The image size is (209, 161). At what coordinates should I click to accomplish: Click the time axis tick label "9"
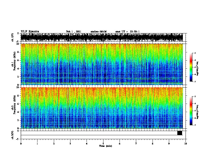pos(169,144)
